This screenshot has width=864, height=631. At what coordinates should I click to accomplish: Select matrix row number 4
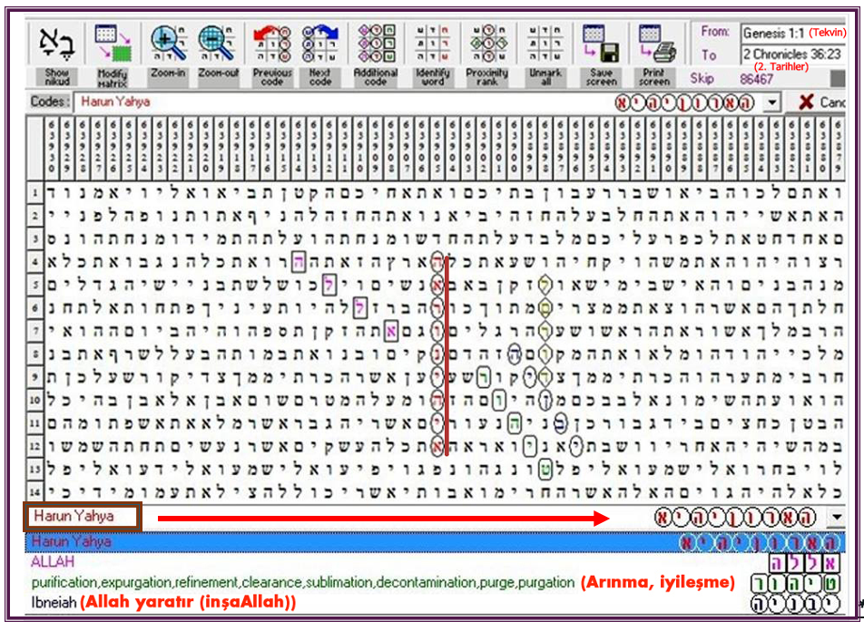click(34, 261)
